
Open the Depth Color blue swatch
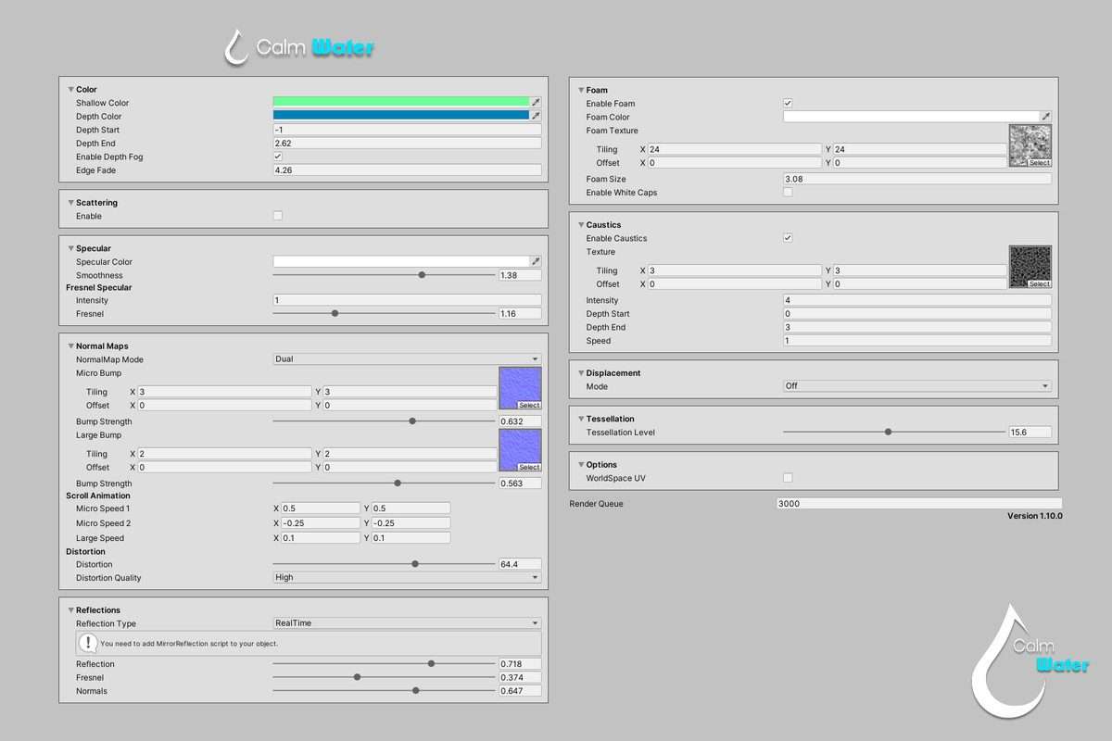(x=401, y=116)
